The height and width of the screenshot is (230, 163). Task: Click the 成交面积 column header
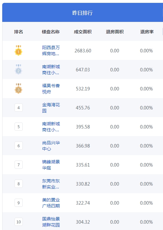83,32
